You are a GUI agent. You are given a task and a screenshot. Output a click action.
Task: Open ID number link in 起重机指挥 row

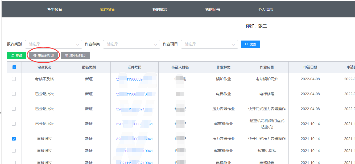(134, 151)
